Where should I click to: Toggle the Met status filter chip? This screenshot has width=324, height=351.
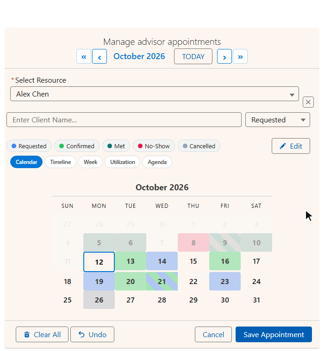tap(116, 146)
